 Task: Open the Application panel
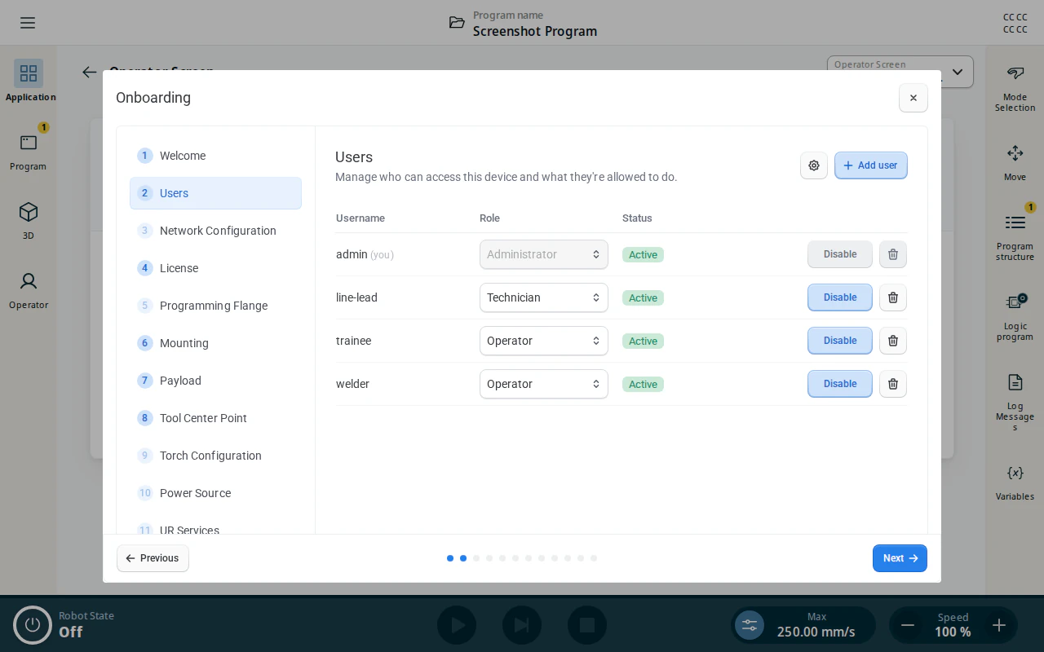[29, 81]
